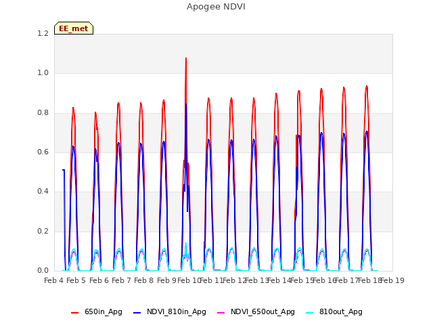Click the Apogee NDVI chart title
The width and height of the screenshot is (433, 325).
coord(216,7)
